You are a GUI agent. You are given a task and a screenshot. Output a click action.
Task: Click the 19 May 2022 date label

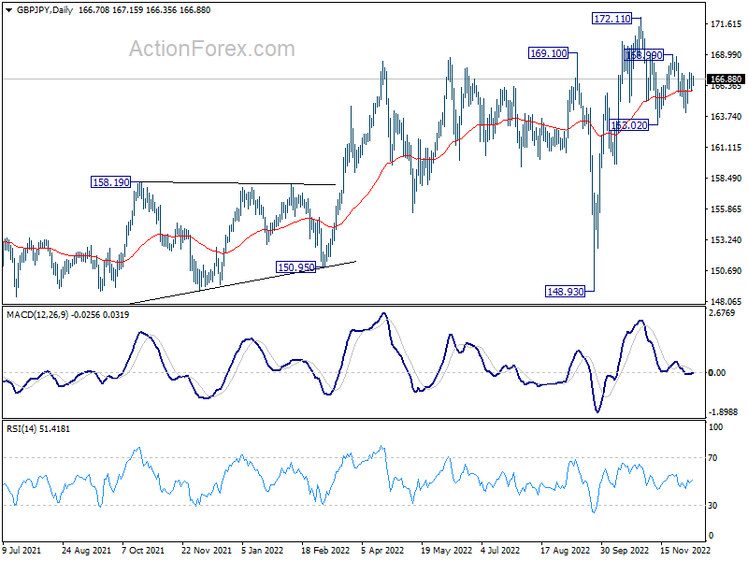coord(446,551)
